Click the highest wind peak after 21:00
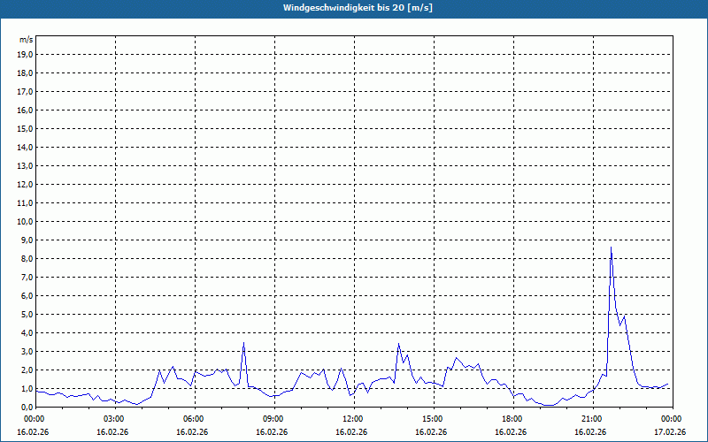This screenshot has width=708, height=442. coord(611,248)
